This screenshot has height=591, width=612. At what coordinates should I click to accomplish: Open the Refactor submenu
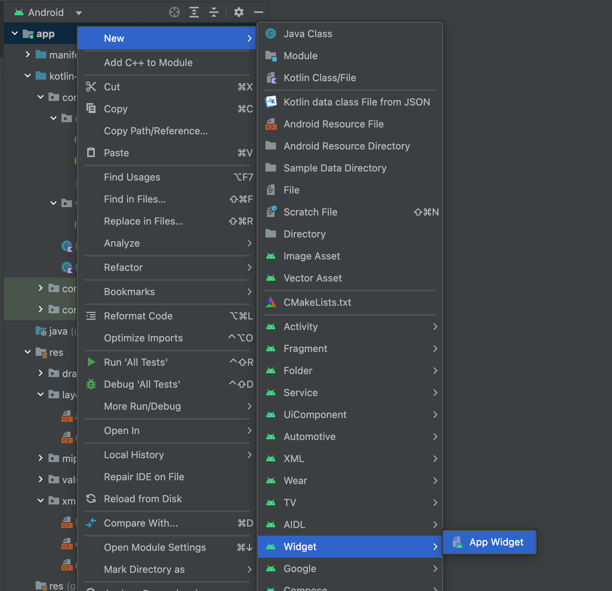point(167,267)
